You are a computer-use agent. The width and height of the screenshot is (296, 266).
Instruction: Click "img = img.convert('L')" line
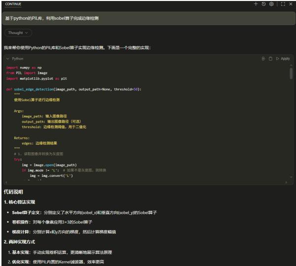(x=51, y=176)
